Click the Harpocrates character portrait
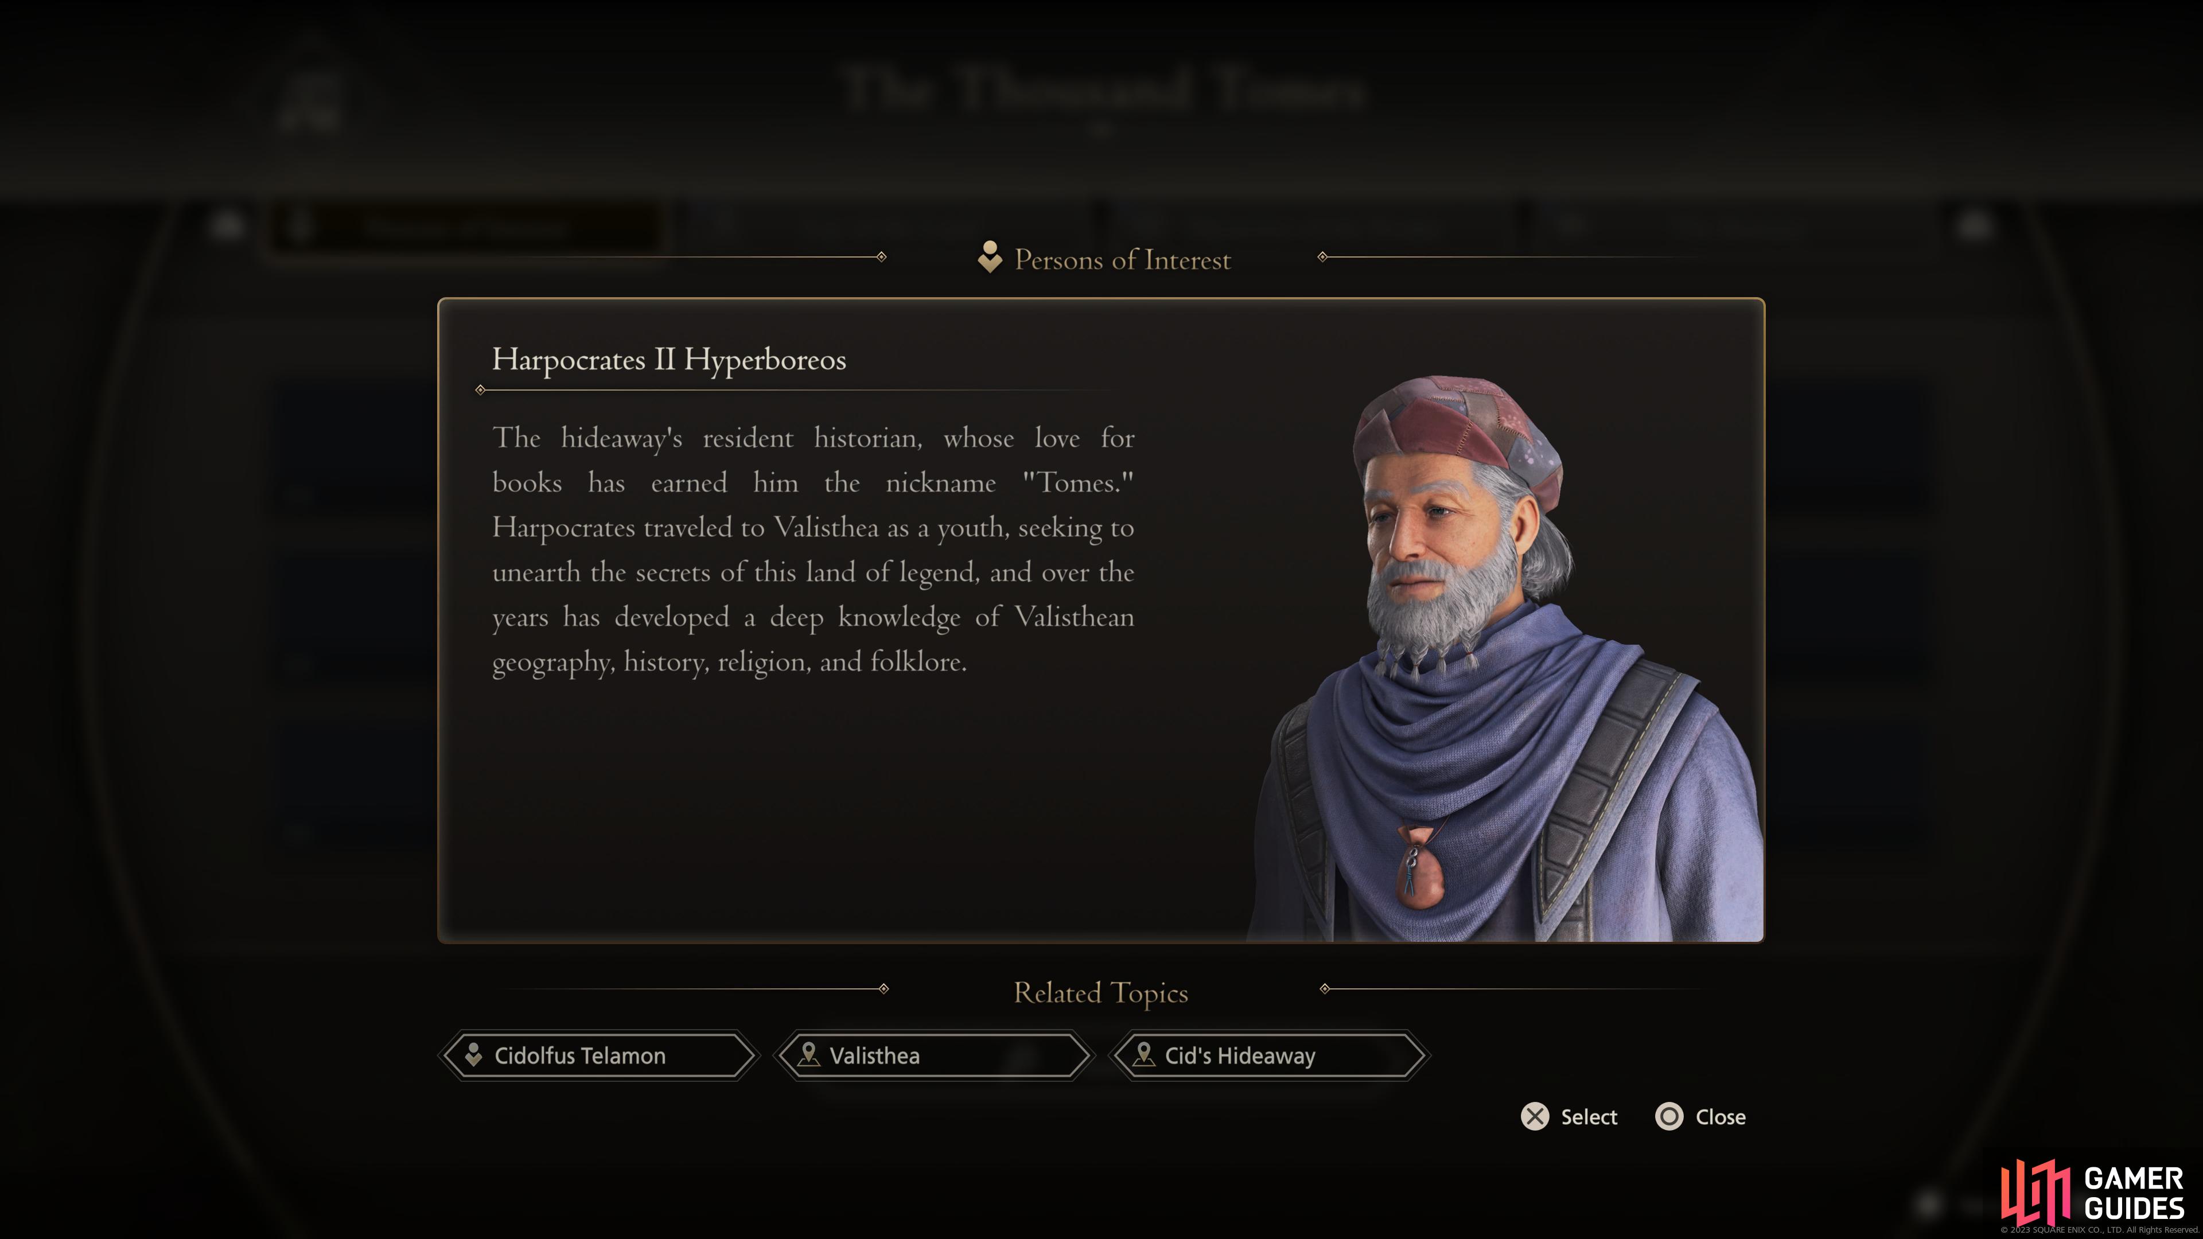The image size is (2203, 1239). pos(1505,659)
